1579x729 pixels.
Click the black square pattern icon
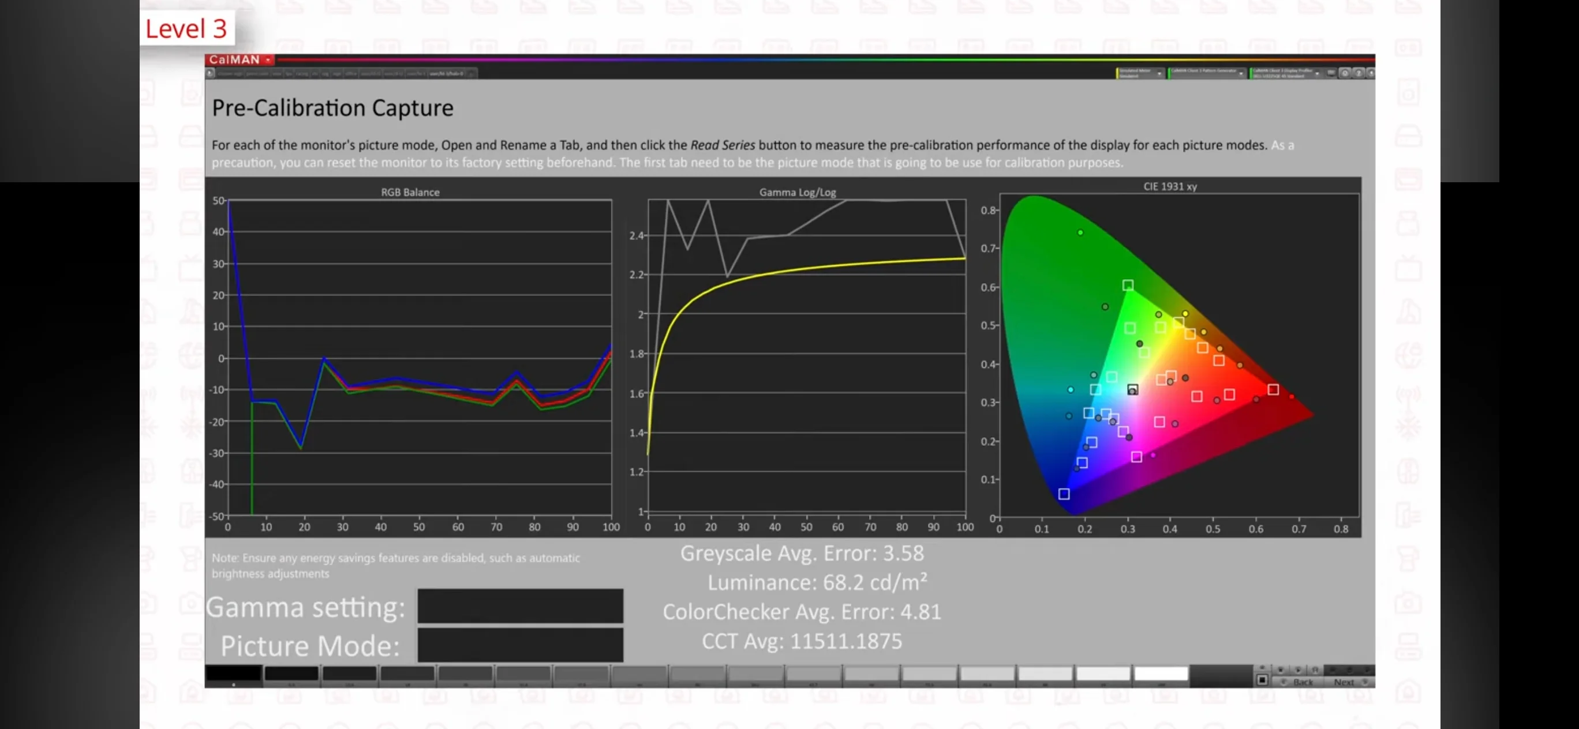[x=1262, y=681]
